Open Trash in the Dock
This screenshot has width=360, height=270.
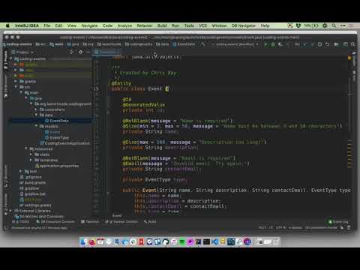pos(275,241)
